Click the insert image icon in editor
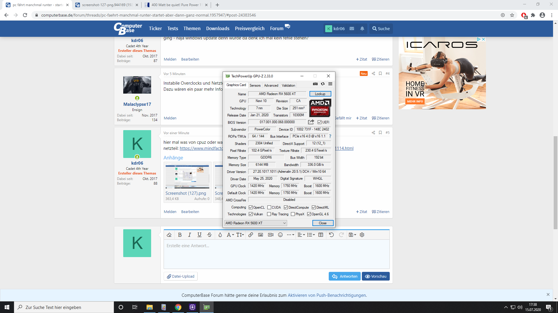This screenshot has height=313, width=558. pyautogui.click(x=260, y=235)
